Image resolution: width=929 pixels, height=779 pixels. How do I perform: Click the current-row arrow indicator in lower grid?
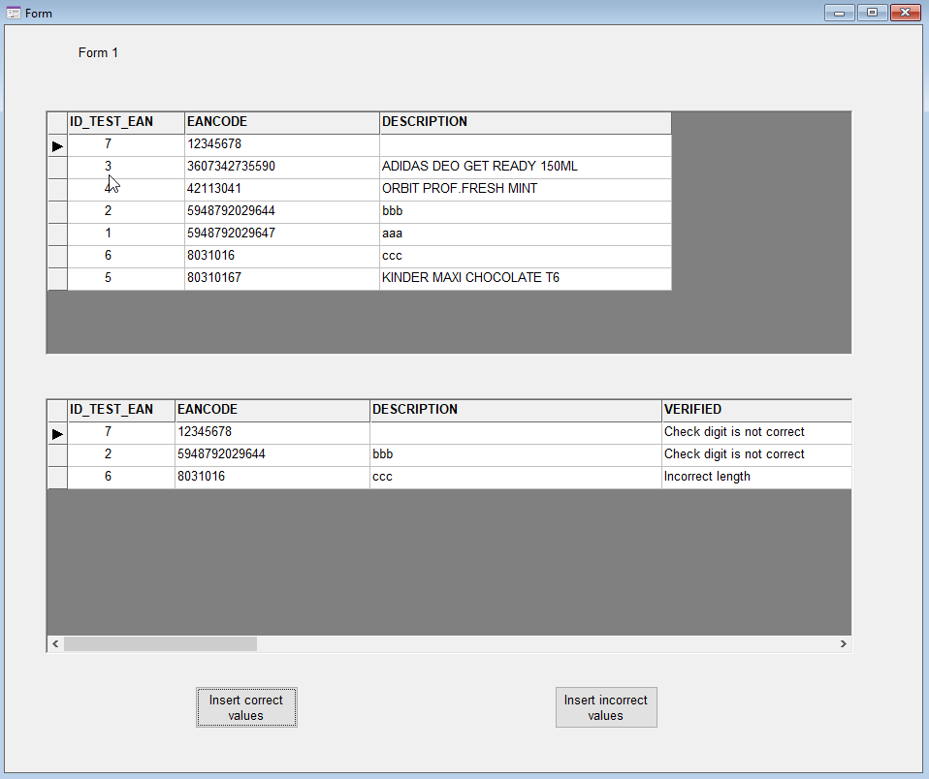pyautogui.click(x=57, y=433)
